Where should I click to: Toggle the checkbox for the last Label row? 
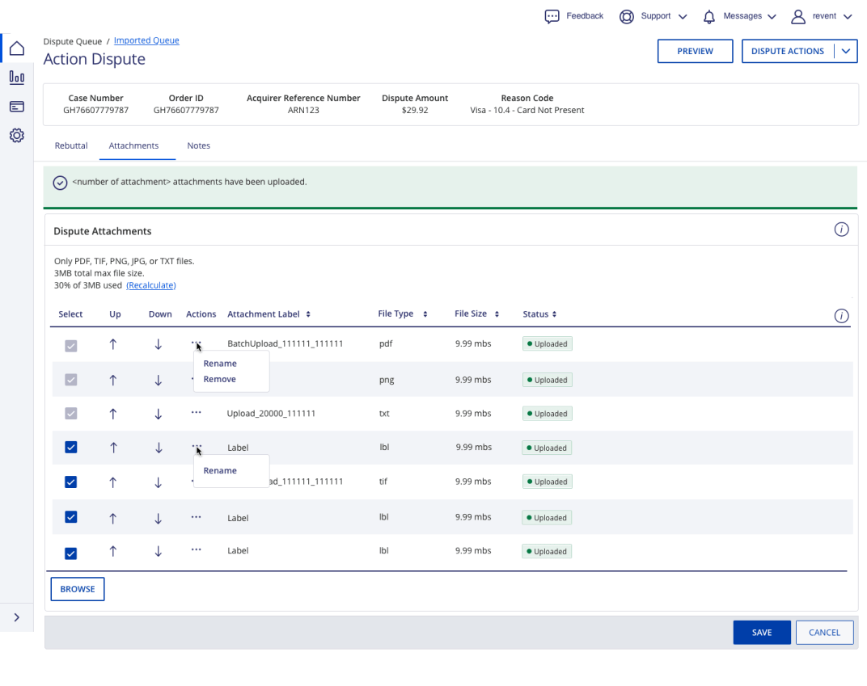click(71, 553)
